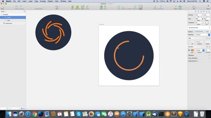
Task: Open the layer Blending mode dropdown
Action: pos(202,35)
